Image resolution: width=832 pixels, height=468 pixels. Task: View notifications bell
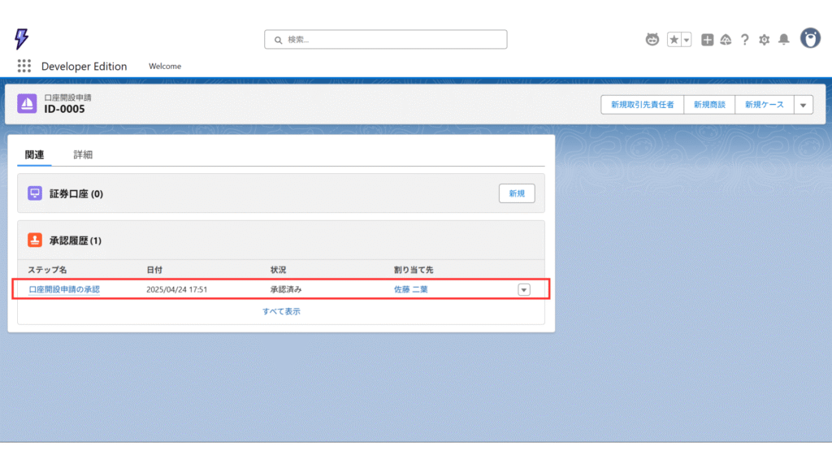[784, 39]
